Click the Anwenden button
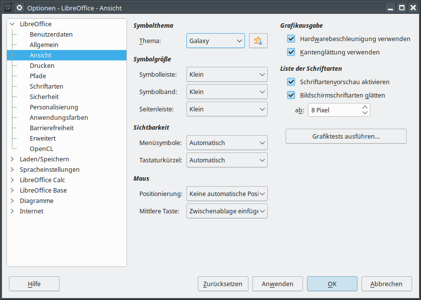The image size is (421, 300). point(277,284)
